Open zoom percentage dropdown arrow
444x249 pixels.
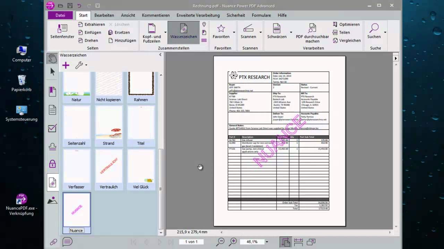pyautogui.click(x=266, y=242)
